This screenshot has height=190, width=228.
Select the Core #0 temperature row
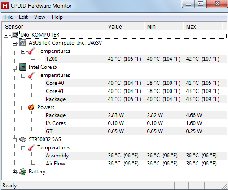[x=136, y=83]
